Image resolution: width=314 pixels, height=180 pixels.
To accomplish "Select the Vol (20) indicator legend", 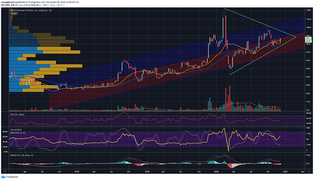I will tap(14, 13).
